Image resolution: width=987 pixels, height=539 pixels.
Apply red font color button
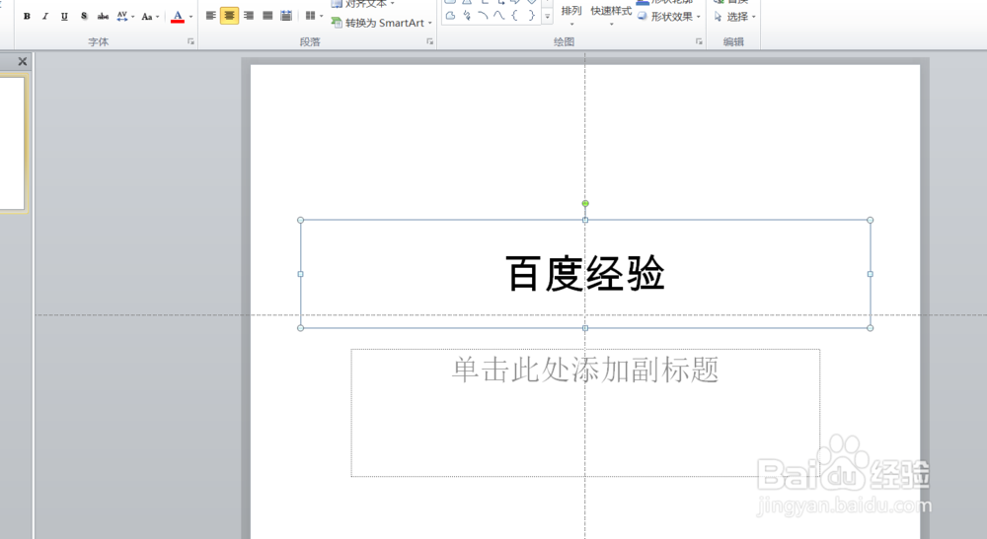point(178,17)
